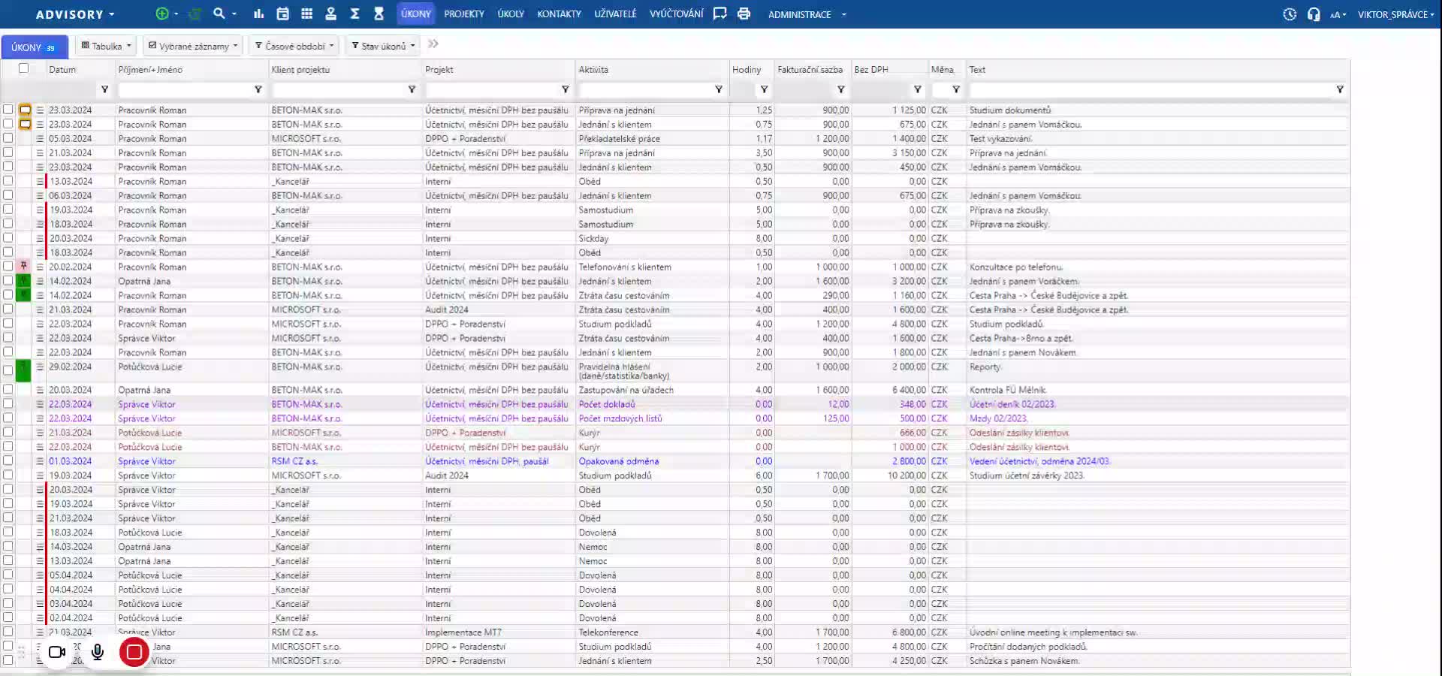Click the Vybrané záznamy button

(x=193, y=46)
